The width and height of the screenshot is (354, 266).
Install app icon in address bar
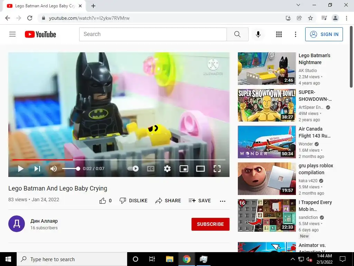click(288, 18)
